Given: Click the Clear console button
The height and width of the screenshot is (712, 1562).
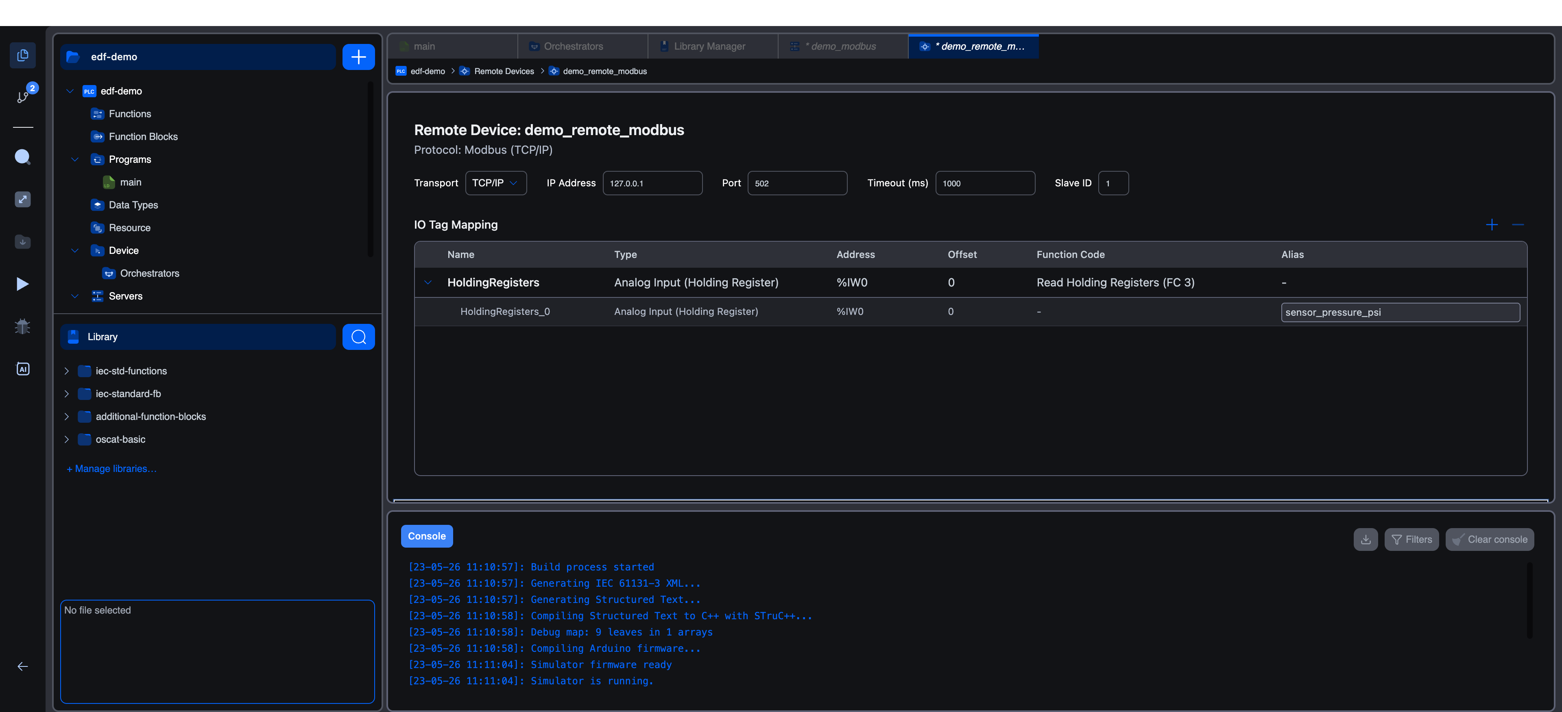Looking at the screenshot, I should pyautogui.click(x=1489, y=539).
